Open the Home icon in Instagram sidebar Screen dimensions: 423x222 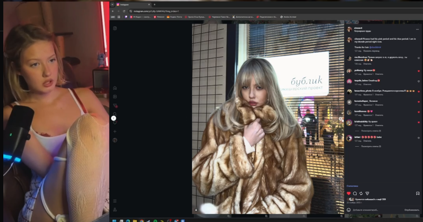tap(115, 88)
